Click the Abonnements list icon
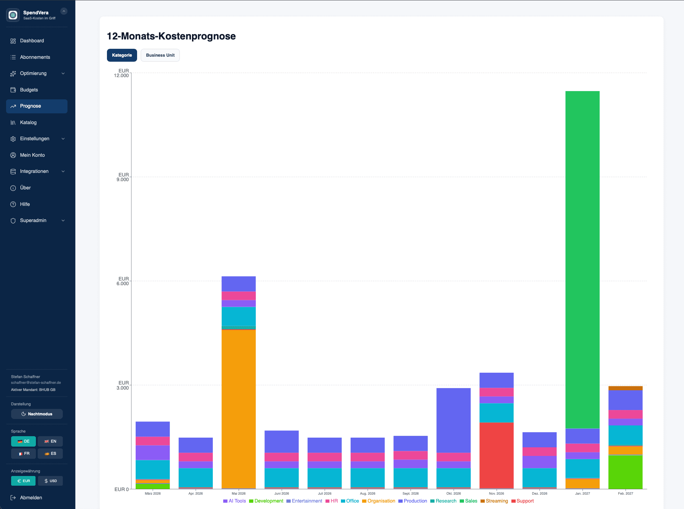684x509 pixels. click(x=13, y=57)
